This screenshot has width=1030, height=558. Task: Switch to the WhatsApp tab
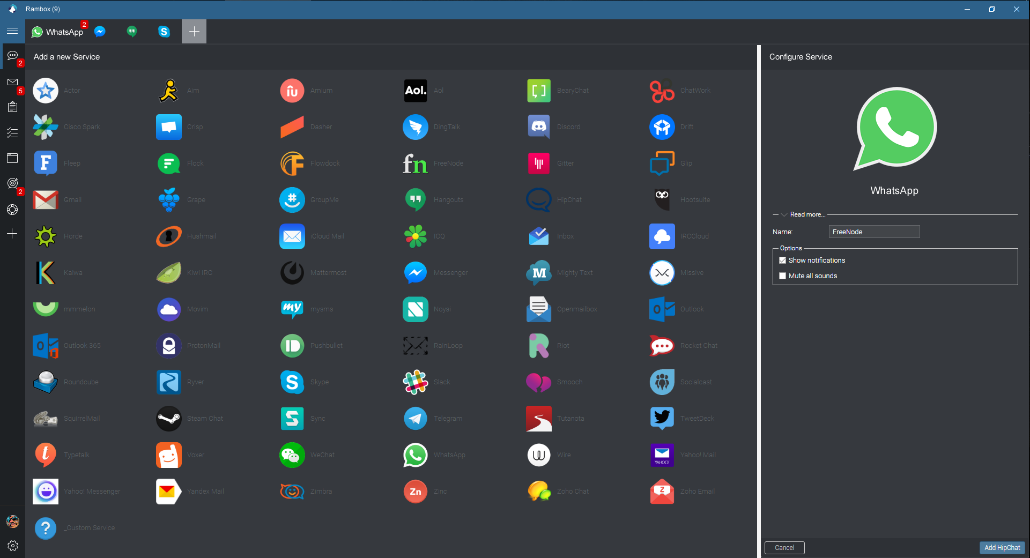[x=58, y=32]
